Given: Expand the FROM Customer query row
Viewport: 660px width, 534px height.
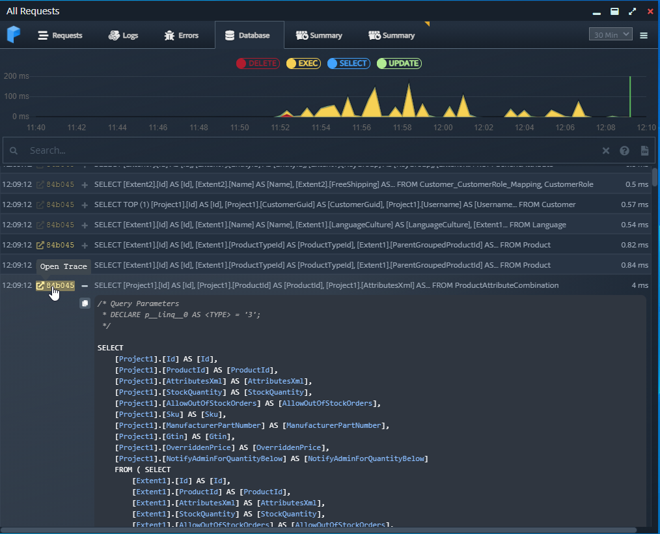Looking at the screenshot, I should (85, 205).
